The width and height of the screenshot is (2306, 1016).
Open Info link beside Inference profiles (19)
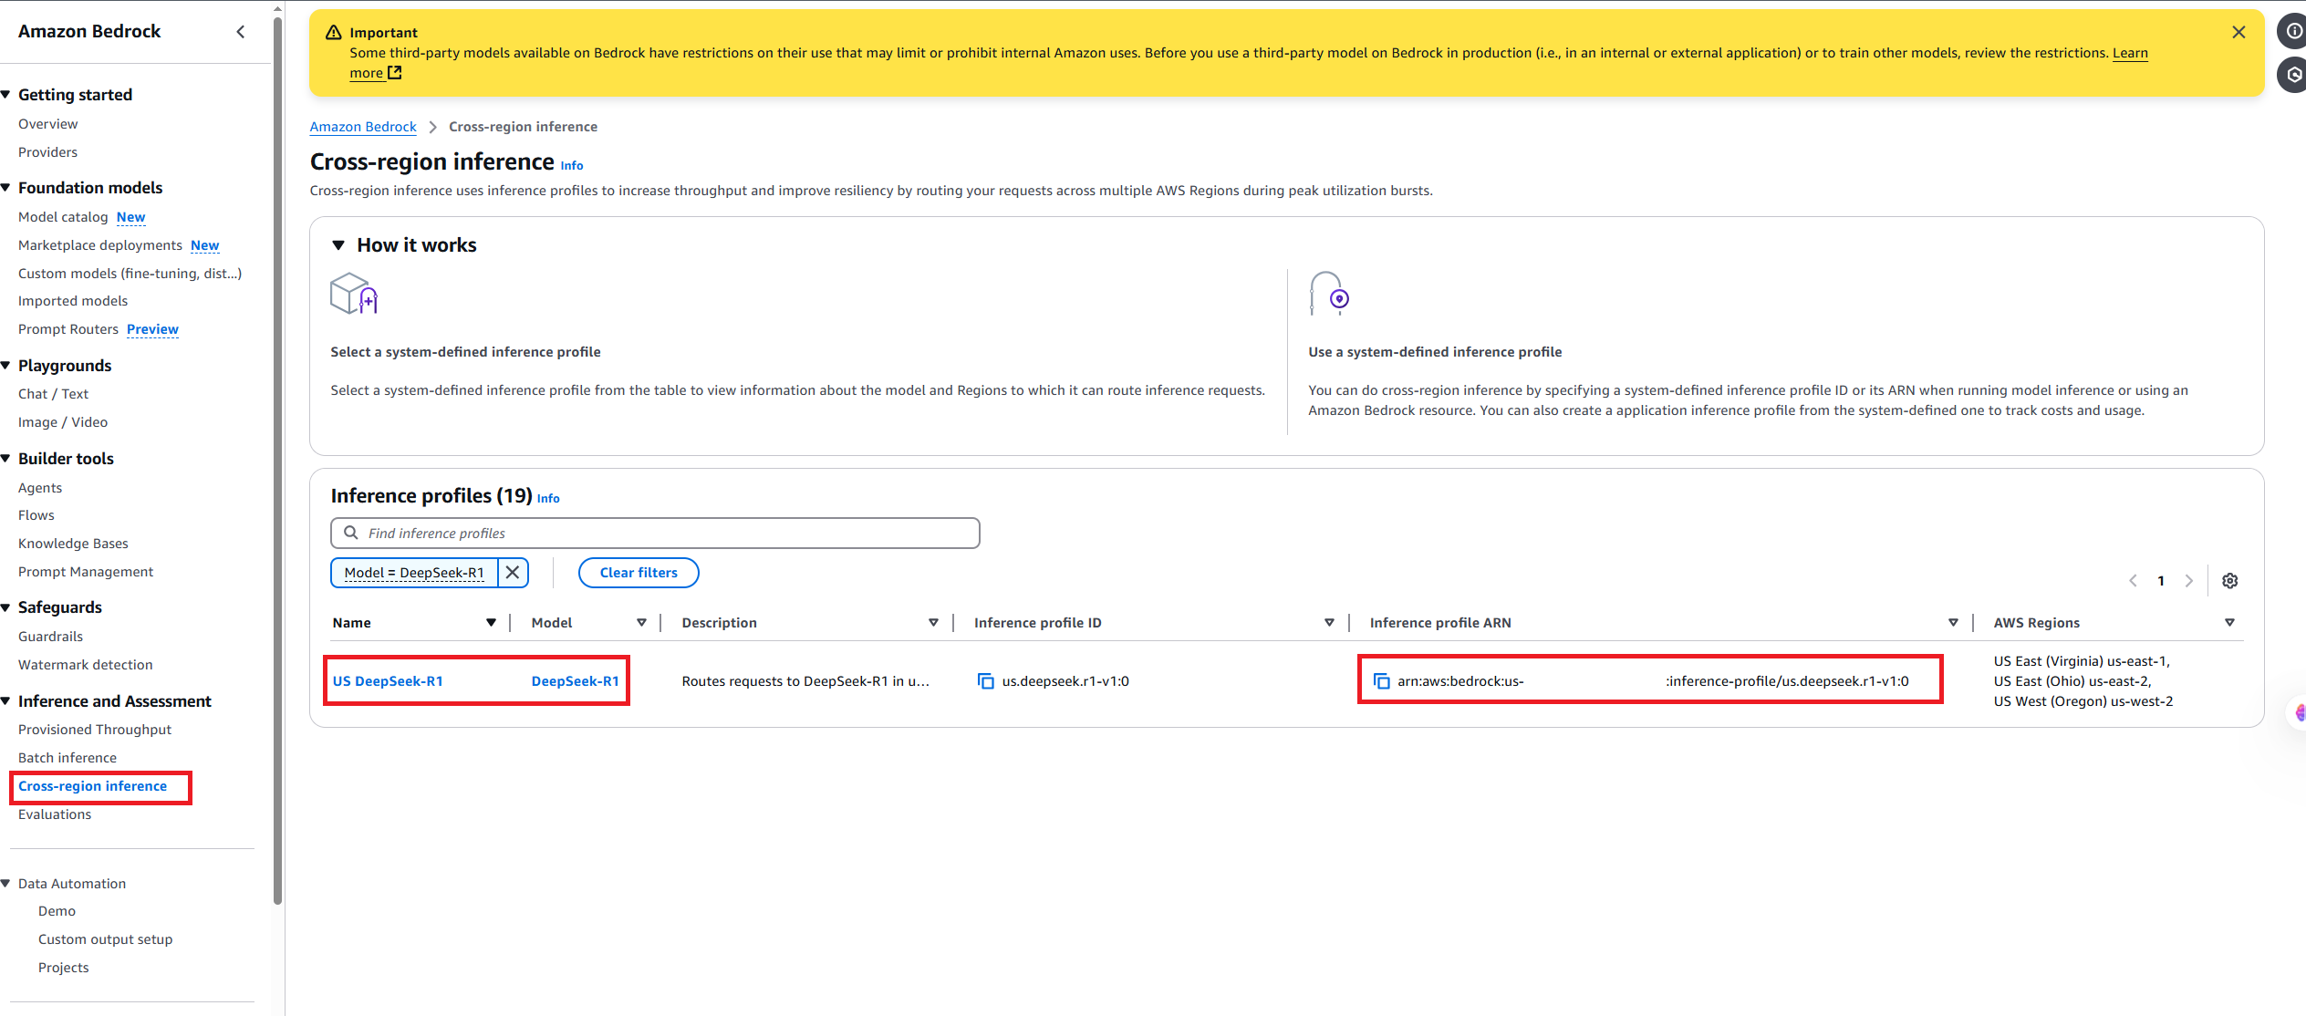(548, 499)
